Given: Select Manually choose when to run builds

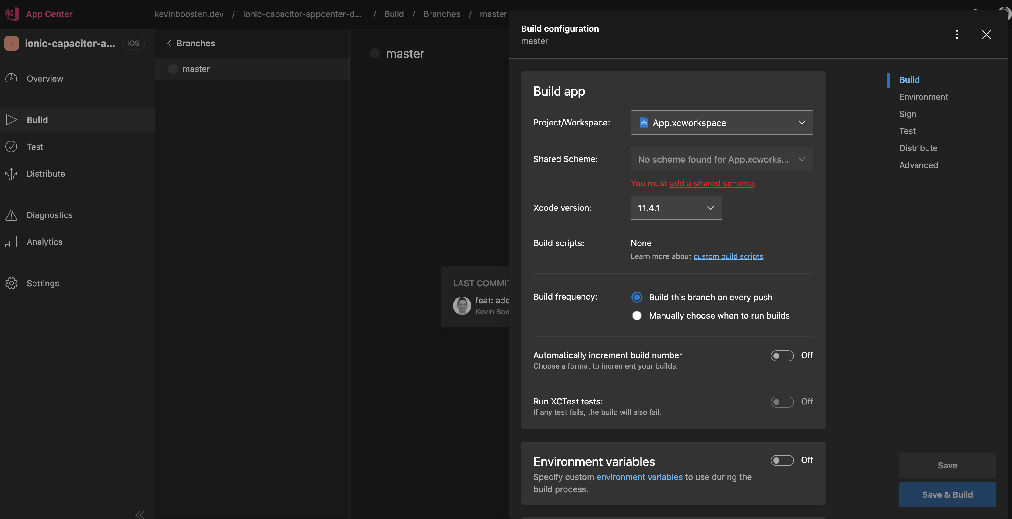Looking at the screenshot, I should click(636, 316).
